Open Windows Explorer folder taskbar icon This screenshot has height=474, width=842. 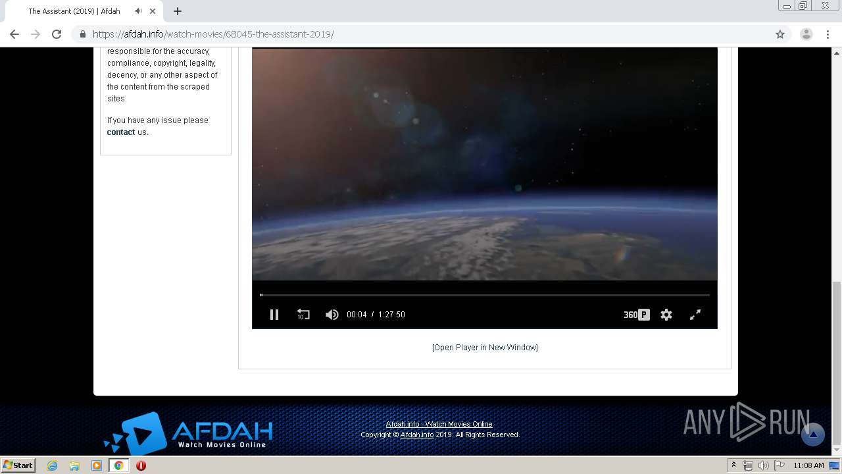(74, 465)
